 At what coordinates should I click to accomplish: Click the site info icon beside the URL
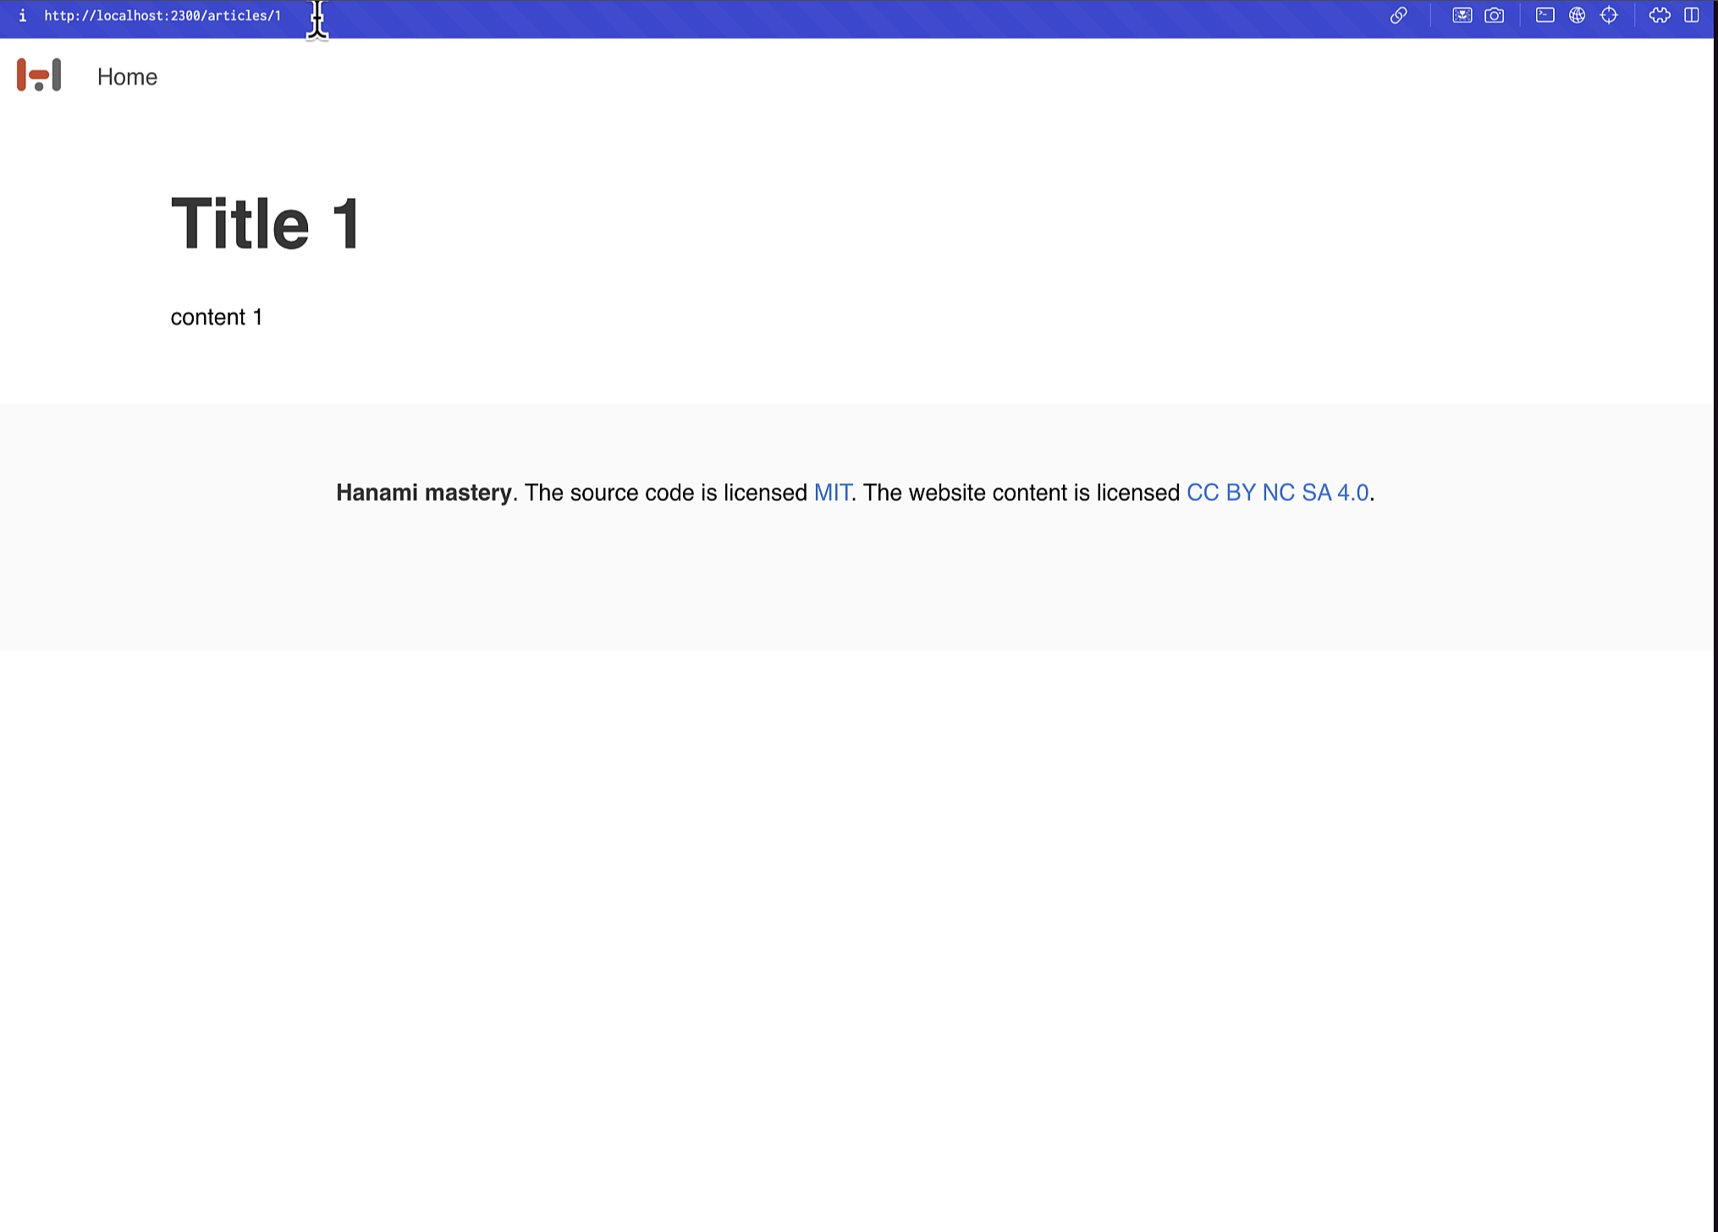click(x=22, y=16)
